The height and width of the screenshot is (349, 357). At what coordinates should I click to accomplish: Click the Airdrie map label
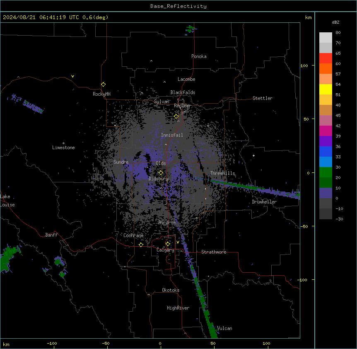[x=167, y=223]
